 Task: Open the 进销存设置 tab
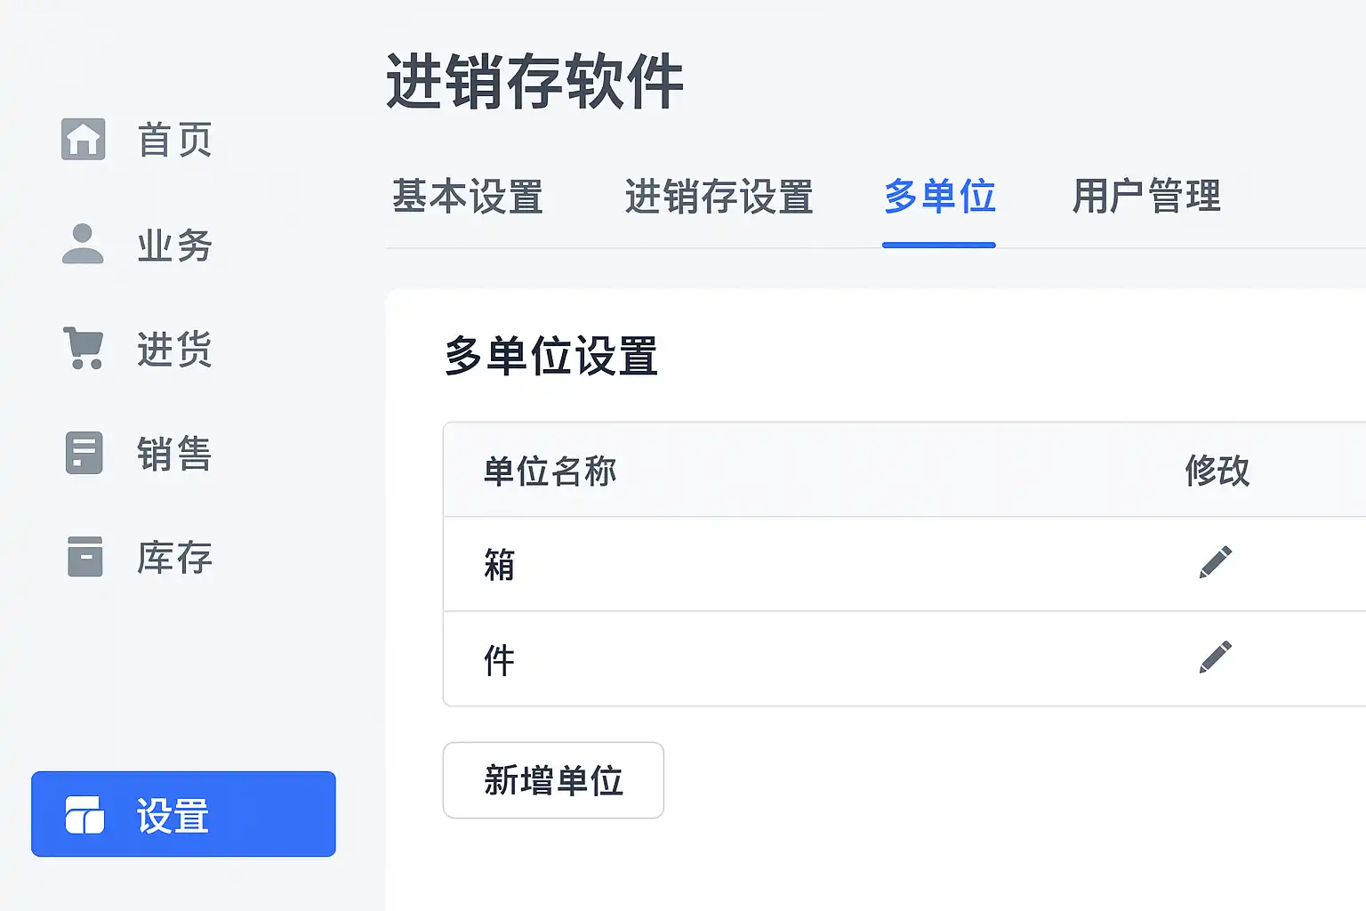tap(719, 197)
